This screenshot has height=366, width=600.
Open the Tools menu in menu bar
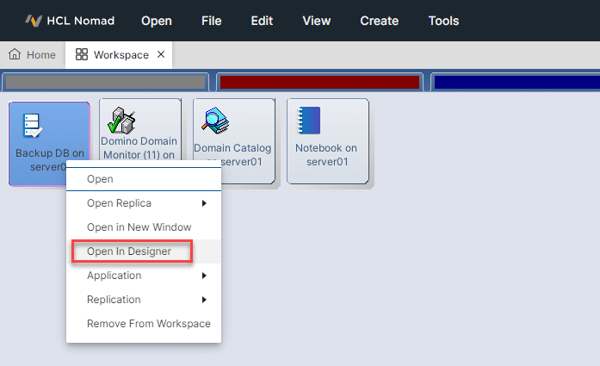[x=443, y=21]
